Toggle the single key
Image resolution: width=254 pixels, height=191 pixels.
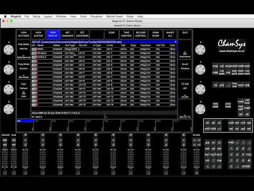coord(247,108)
